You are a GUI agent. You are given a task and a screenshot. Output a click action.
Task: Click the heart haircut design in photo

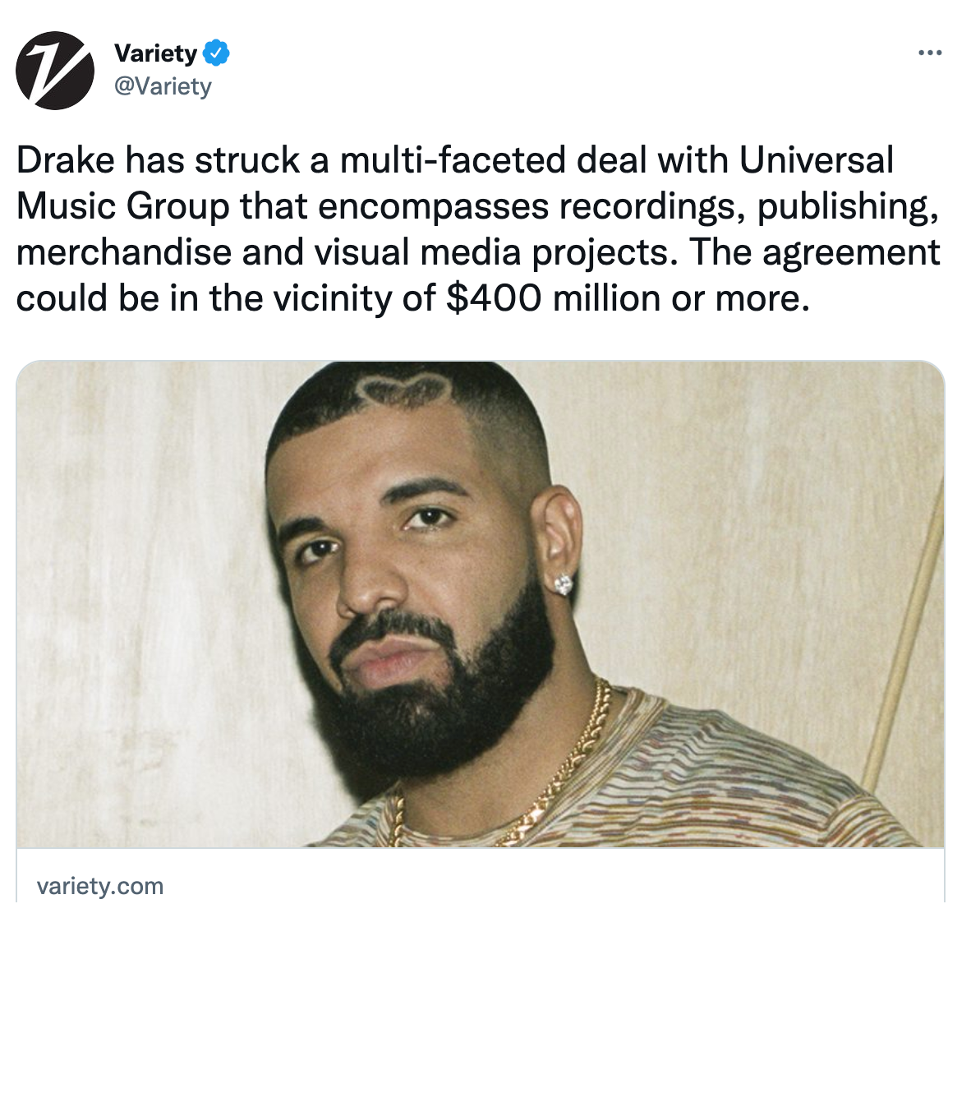point(405,390)
